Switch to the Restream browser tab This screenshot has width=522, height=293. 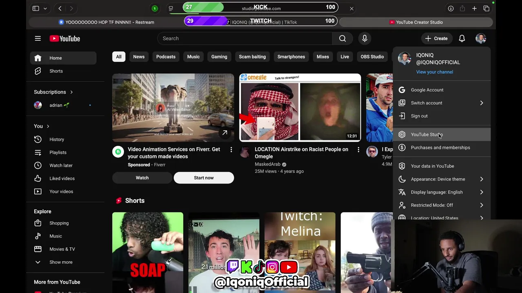click(x=107, y=22)
